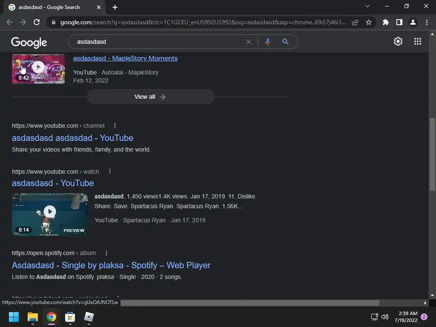Viewport: 436px width, 327px height.
Task: Click YouTube · Autoalai - MapleStory source text
Action: click(116, 72)
